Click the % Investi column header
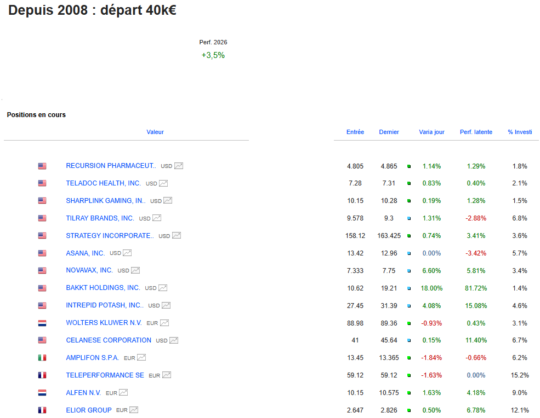 (520, 132)
